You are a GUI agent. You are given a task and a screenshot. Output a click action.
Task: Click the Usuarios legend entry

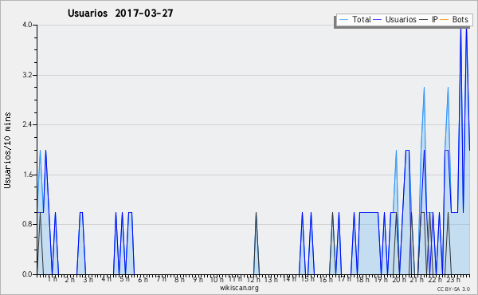(x=395, y=19)
